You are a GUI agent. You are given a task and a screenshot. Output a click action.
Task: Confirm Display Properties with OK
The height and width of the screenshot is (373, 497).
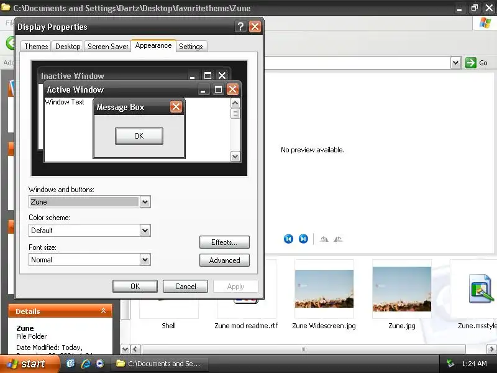(x=135, y=287)
